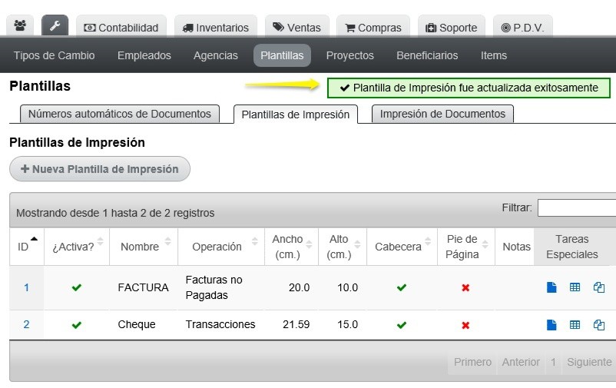Sort by the Pie de Página column
The width and height of the screenshot is (616, 388).
(x=466, y=247)
